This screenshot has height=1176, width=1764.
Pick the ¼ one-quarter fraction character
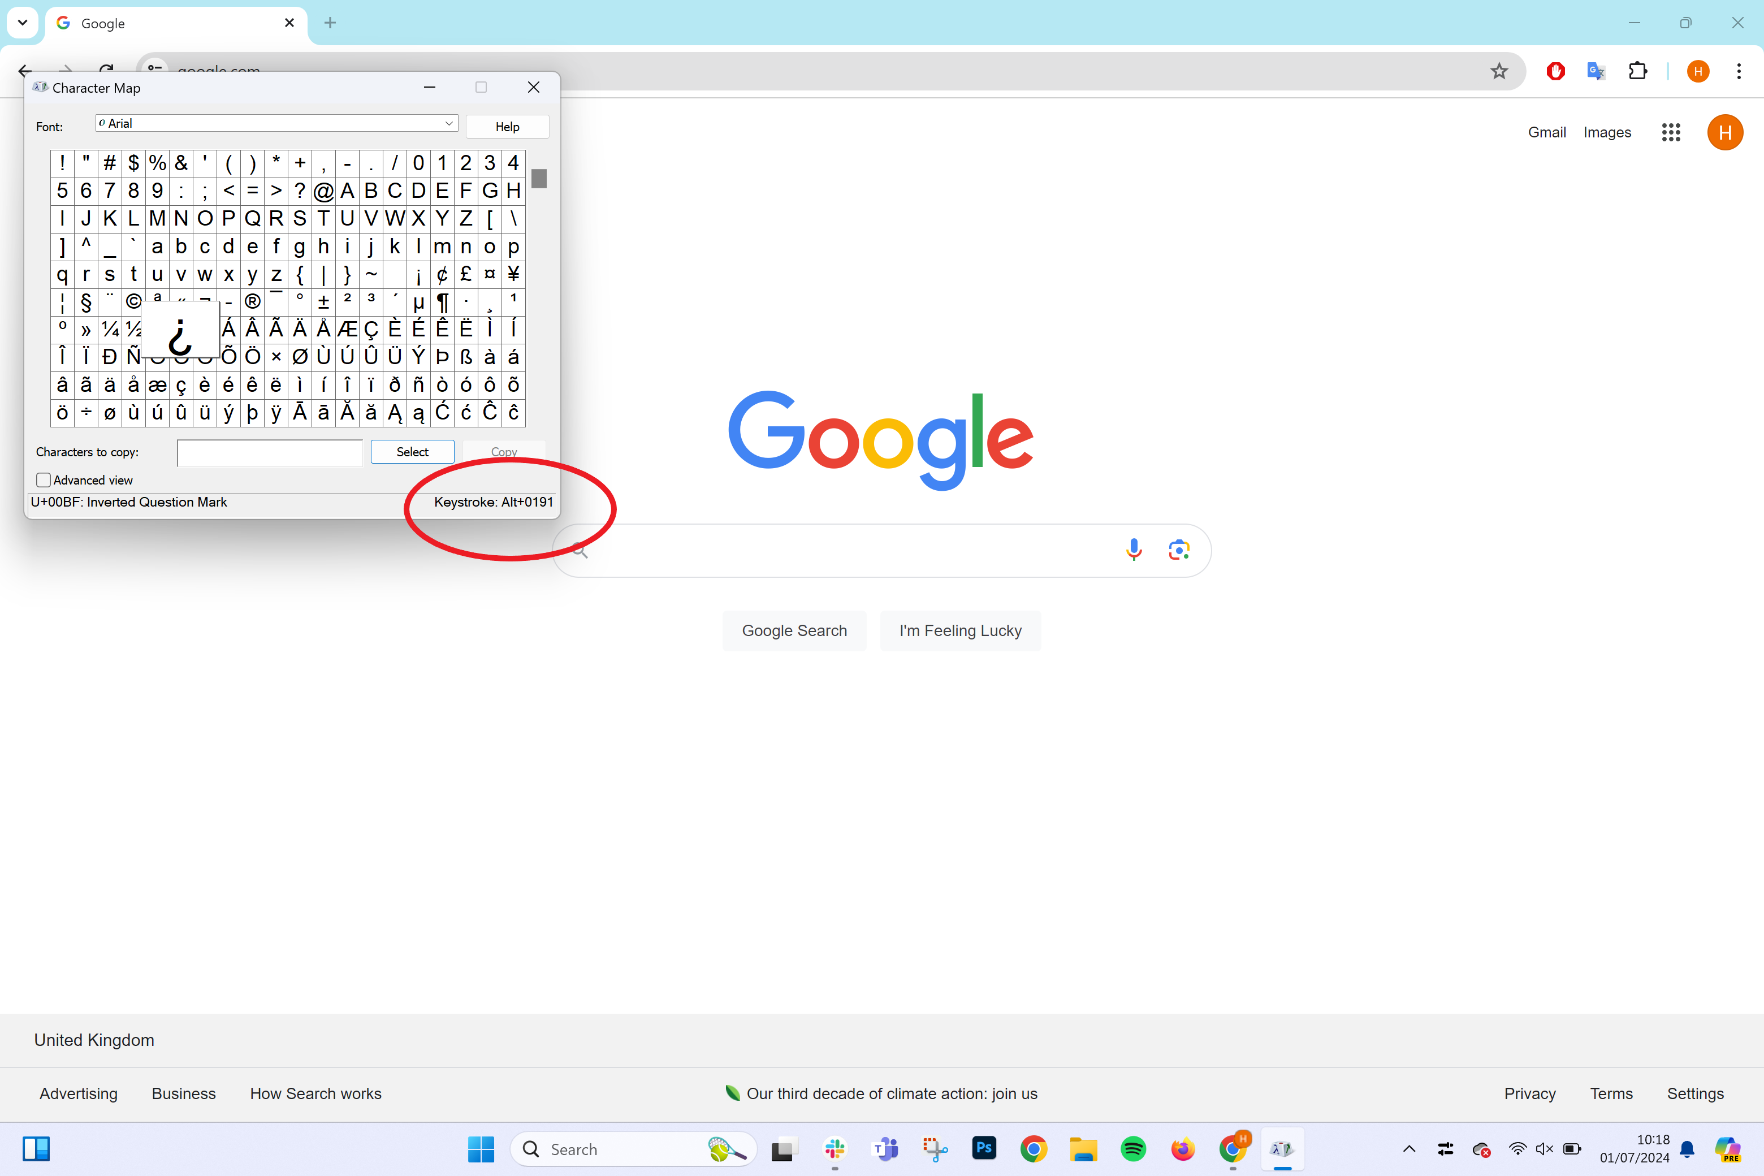tap(110, 329)
